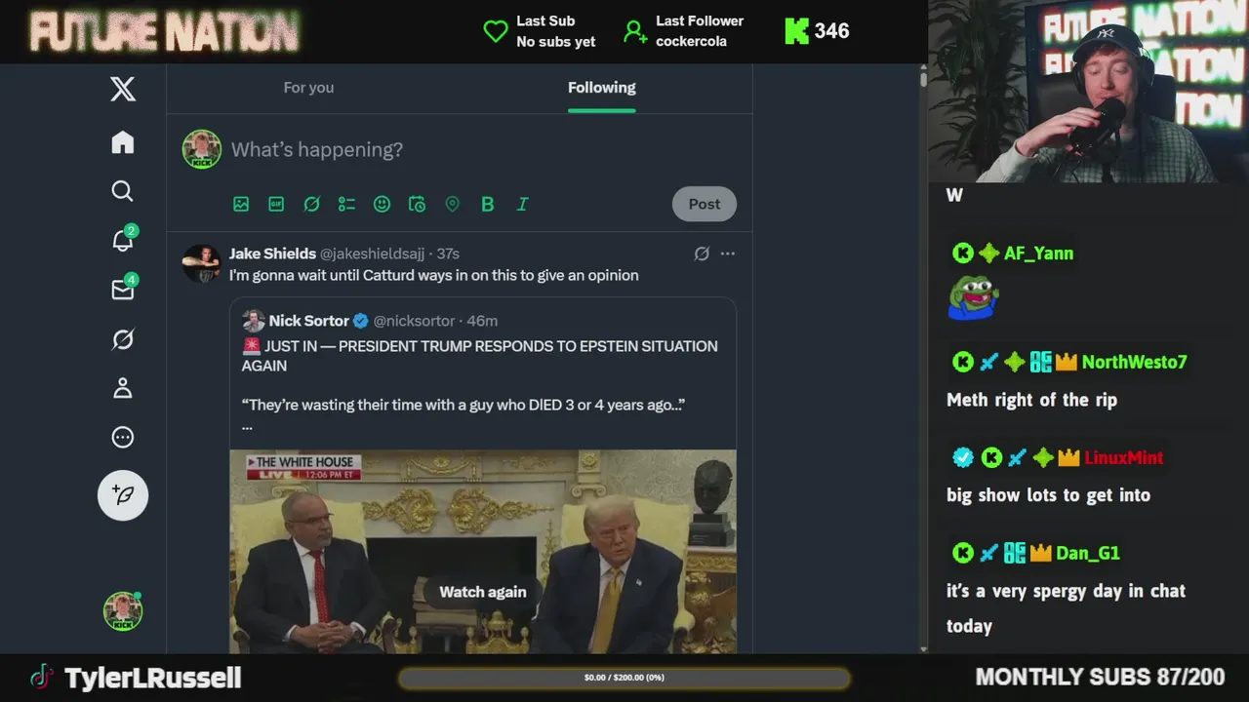Use Grok enhance icon in composer
The image size is (1249, 702).
[x=311, y=204]
